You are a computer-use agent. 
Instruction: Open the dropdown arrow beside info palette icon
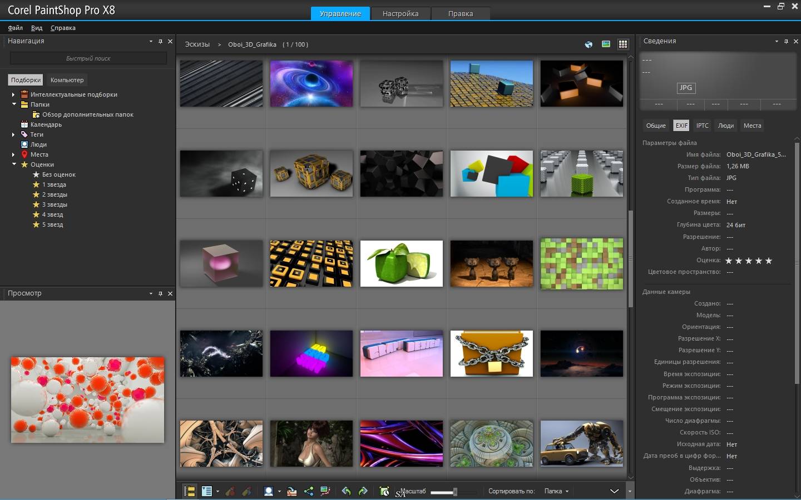[217, 491]
